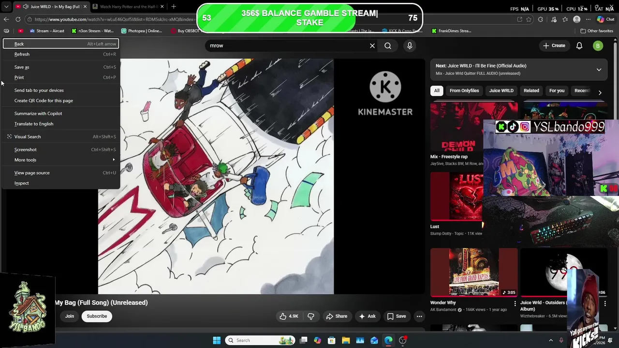The height and width of the screenshot is (348, 619).
Task: Open the Other favorites folder
Action: pos(597,31)
